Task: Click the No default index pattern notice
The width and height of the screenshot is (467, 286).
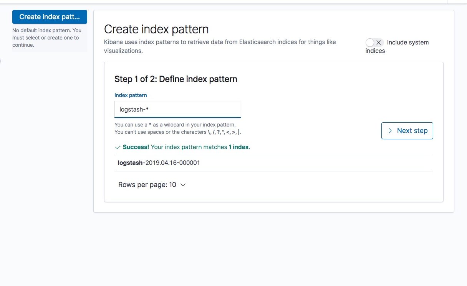Action: pyautogui.click(x=47, y=38)
